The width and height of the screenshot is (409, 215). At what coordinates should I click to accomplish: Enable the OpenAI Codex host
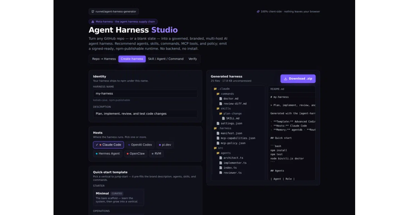click(140, 145)
